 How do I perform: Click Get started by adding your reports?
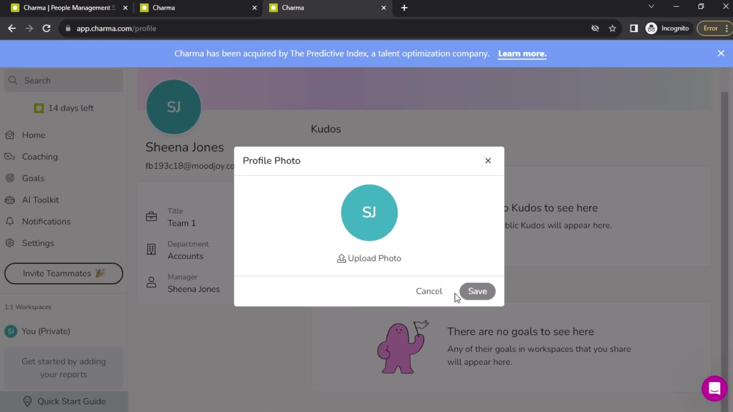pyautogui.click(x=64, y=368)
